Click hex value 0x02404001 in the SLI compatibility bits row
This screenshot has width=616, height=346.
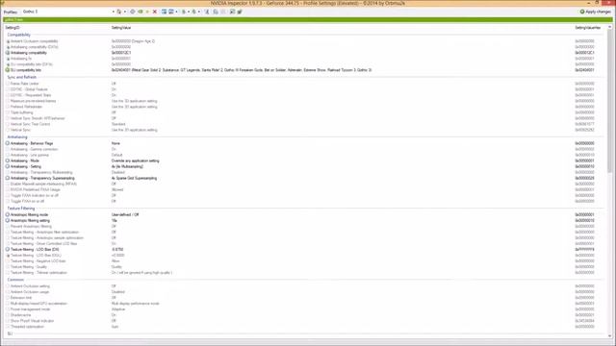coord(584,70)
